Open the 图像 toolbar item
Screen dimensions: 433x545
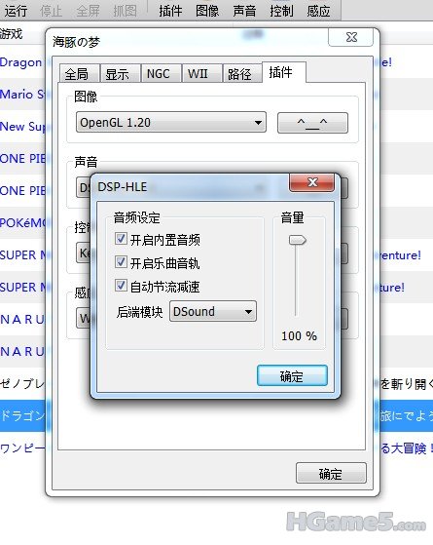tap(207, 11)
